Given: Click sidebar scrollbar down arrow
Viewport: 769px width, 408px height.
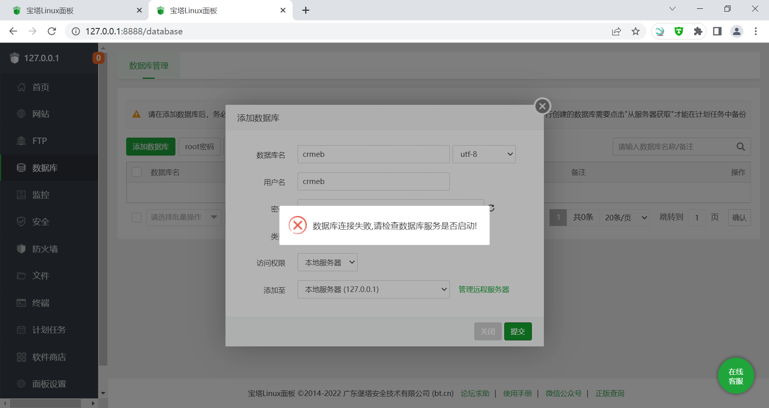Looking at the screenshot, I should click(x=103, y=393).
